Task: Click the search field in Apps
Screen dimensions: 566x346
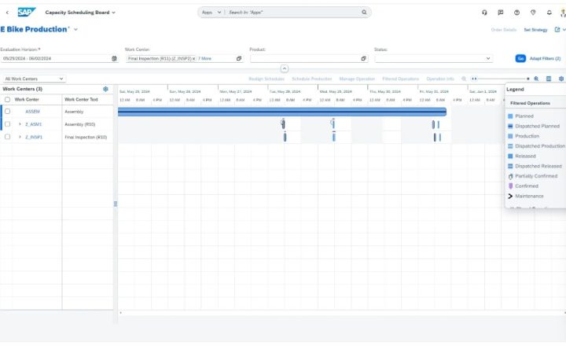Action: coord(293,13)
